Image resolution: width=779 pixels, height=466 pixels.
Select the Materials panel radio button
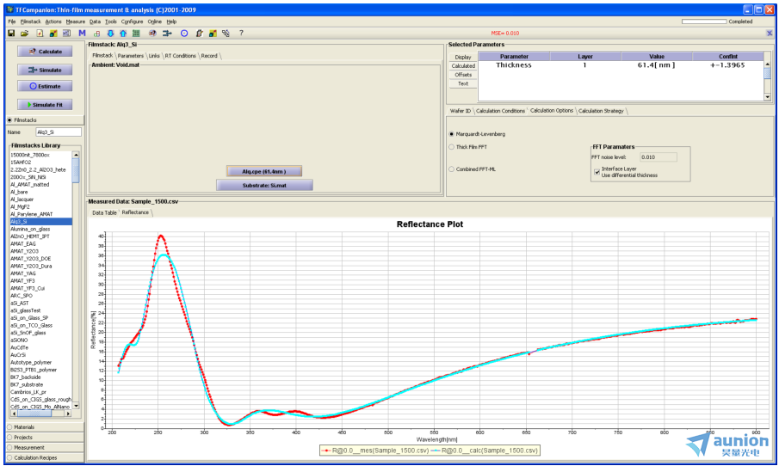tap(9, 426)
